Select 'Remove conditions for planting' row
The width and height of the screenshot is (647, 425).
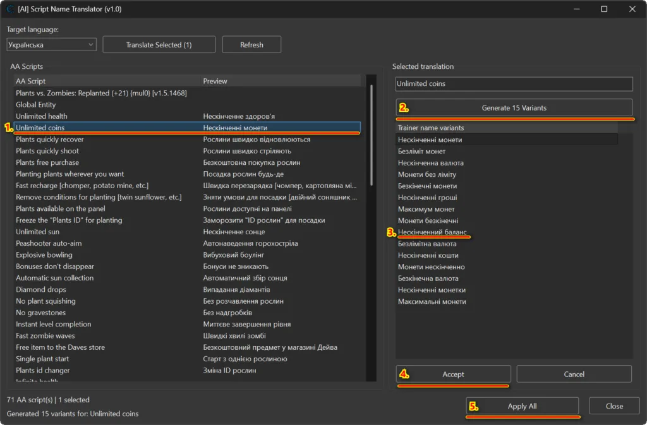point(187,197)
